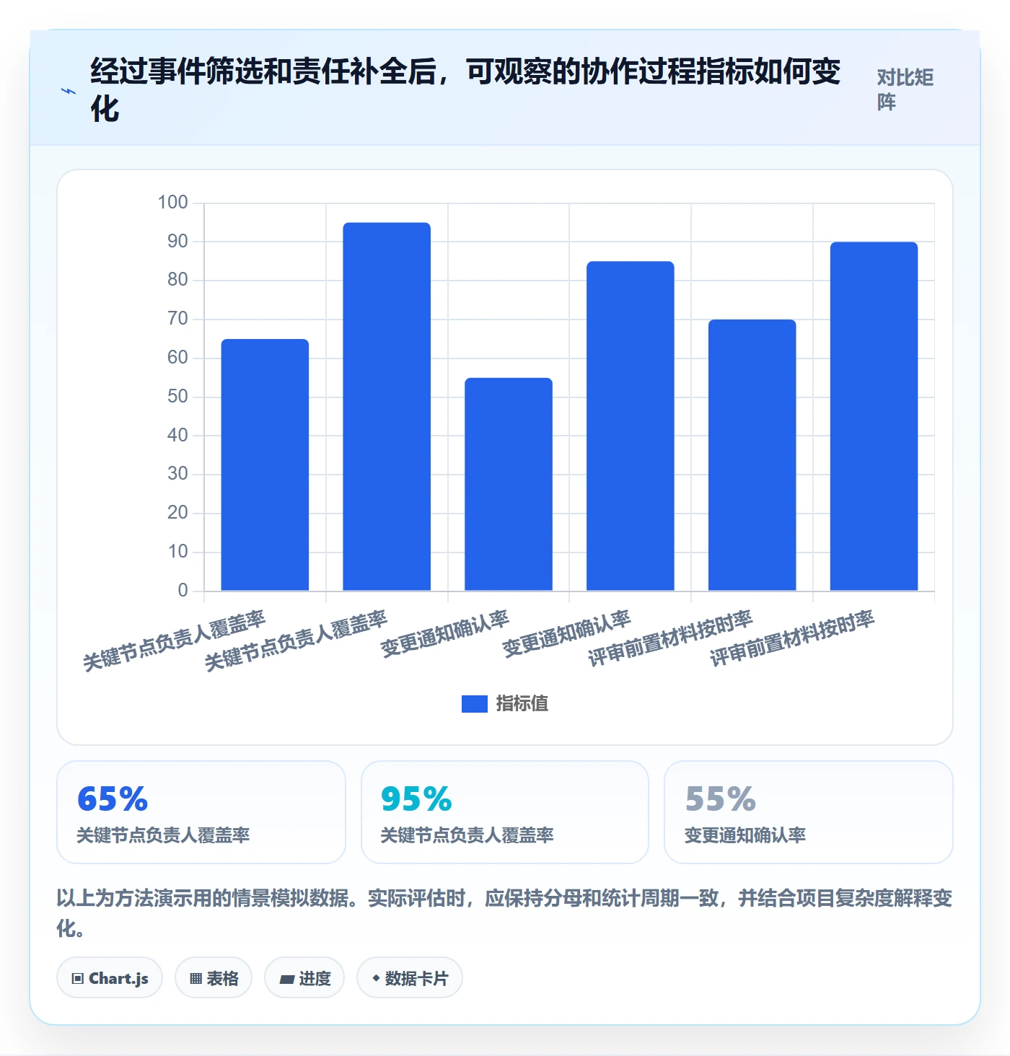This screenshot has width=1010, height=1056.
Task: Click the y-axis tick label 50
Action: coord(177,397)
